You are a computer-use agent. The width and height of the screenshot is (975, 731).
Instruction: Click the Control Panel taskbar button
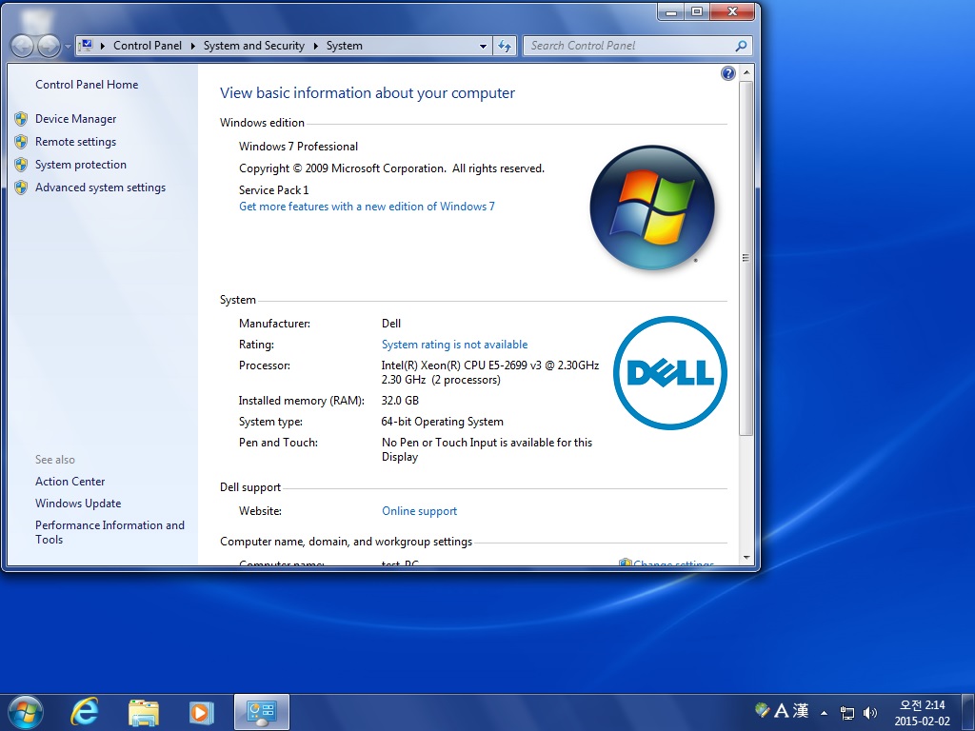[x=261, y=712]
